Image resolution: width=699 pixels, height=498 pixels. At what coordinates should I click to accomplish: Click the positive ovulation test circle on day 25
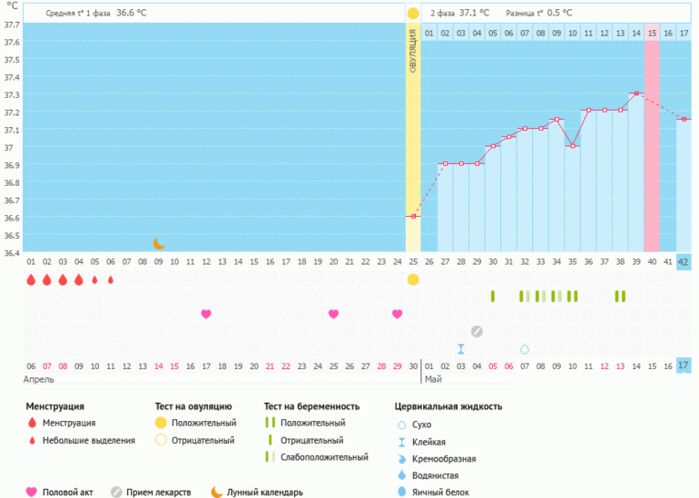coord(413,279)
